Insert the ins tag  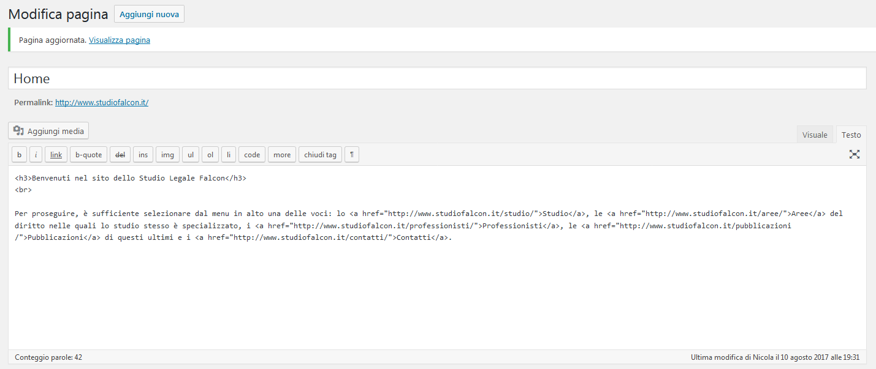[x=143, y=155]
